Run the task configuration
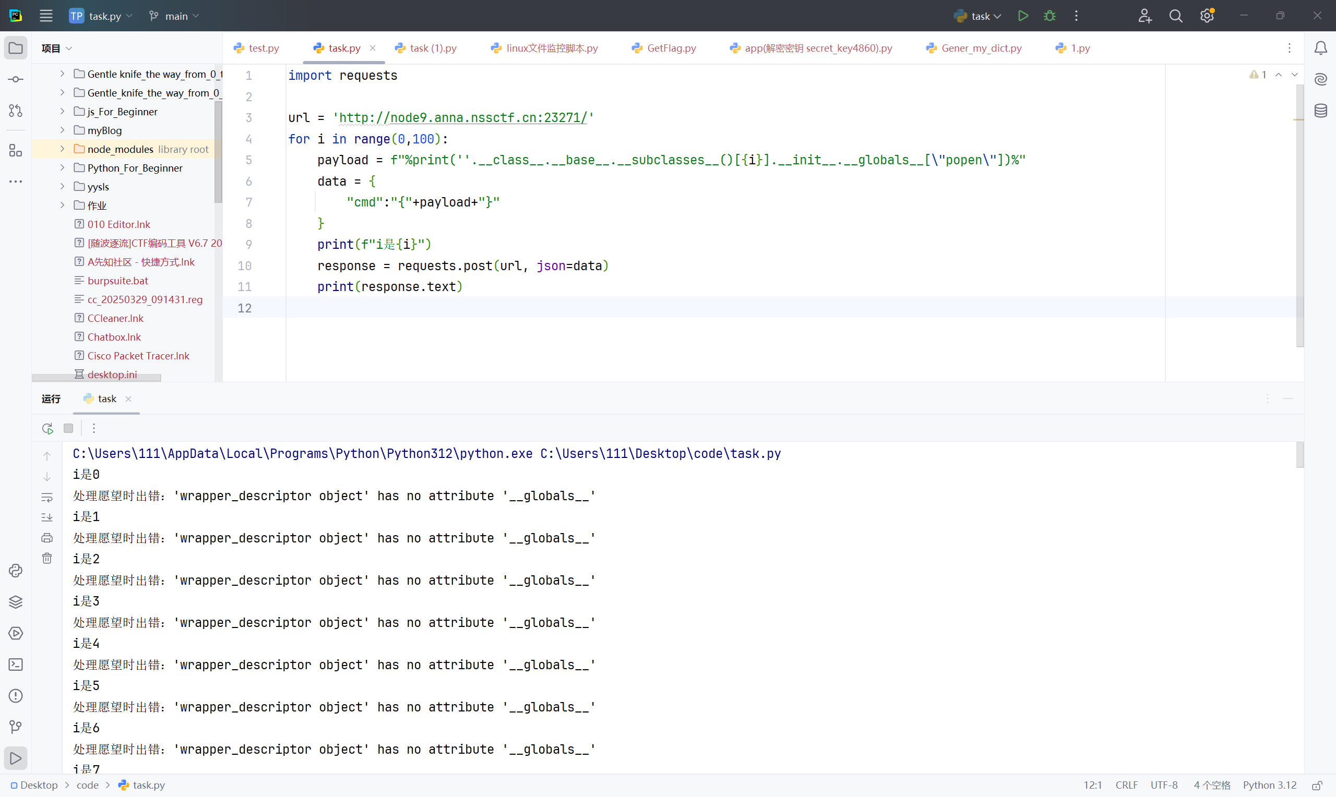The image size is (1336, 797). (1023, 16)
